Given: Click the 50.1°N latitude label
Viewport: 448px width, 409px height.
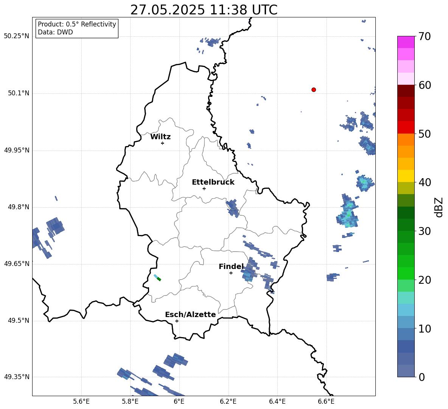Looking at the screenshot, I should coord(19,93).
